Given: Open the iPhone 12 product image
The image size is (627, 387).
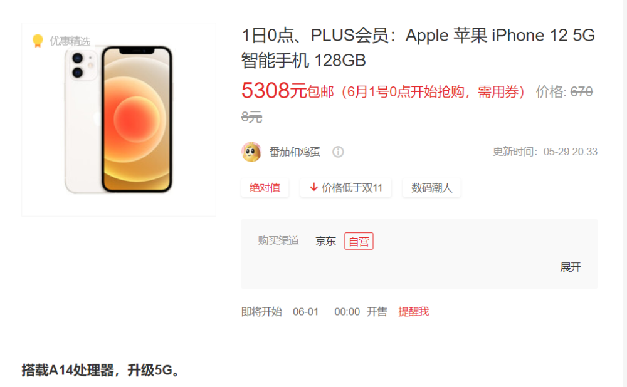Looking at the screenshot, I should click(119, 120).
